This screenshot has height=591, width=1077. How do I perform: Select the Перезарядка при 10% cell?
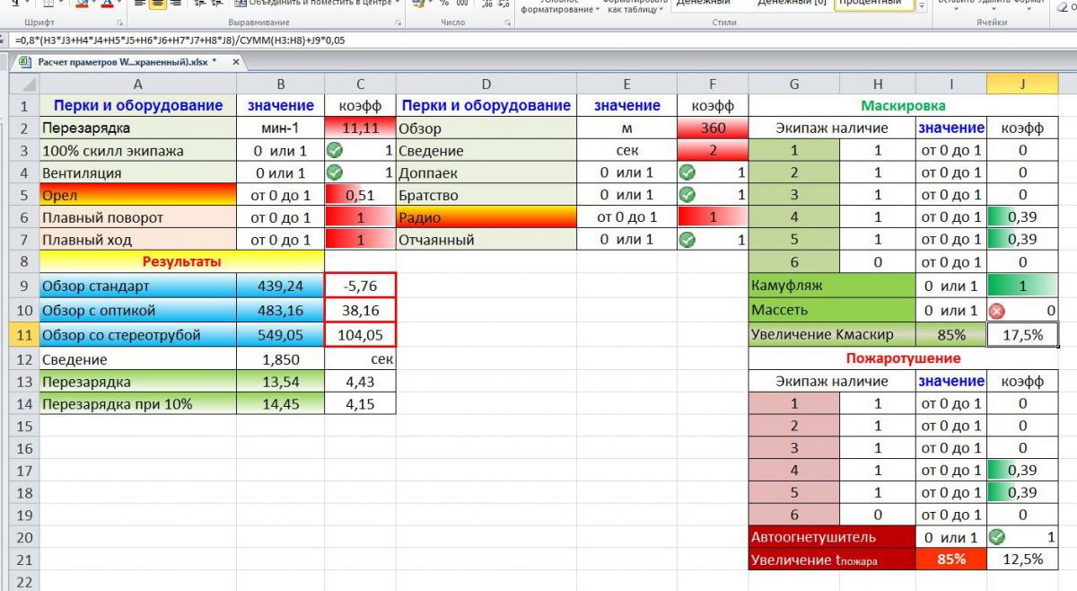click(x=137, y=404)
